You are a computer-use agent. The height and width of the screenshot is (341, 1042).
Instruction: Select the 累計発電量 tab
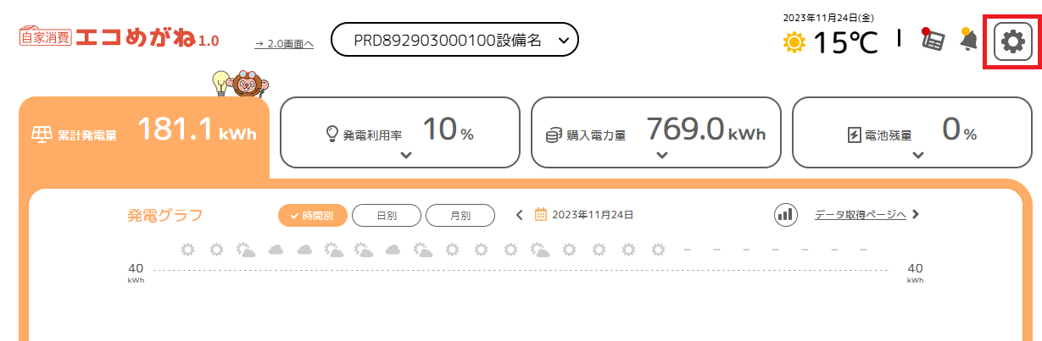[144, 137]
